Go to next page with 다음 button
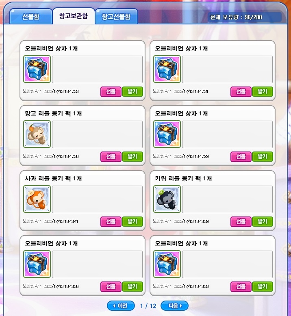 tap(174, 306)
